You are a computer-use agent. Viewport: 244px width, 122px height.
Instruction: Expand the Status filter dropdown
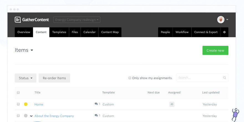[26, 78]
